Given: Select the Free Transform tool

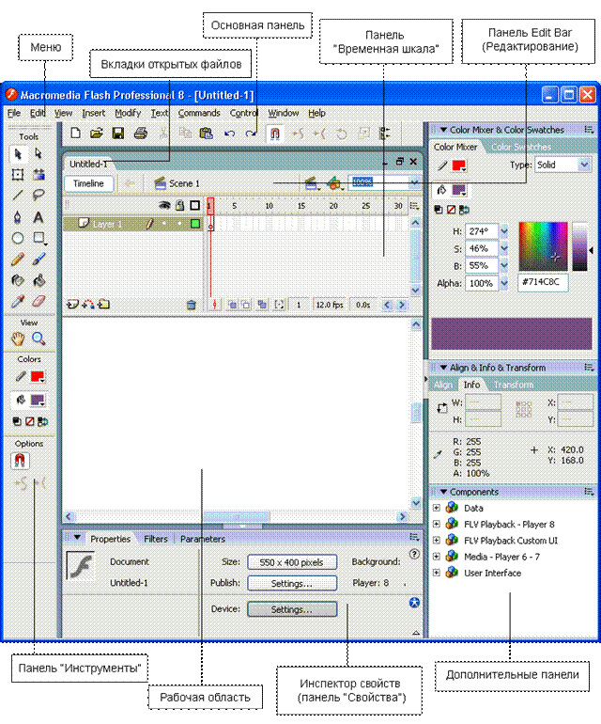Looking at the screenshot, I should click(18, 174).
